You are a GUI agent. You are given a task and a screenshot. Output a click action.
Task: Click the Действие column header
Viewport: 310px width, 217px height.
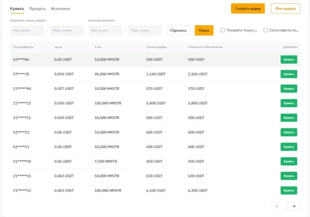(x=290, y=47)
